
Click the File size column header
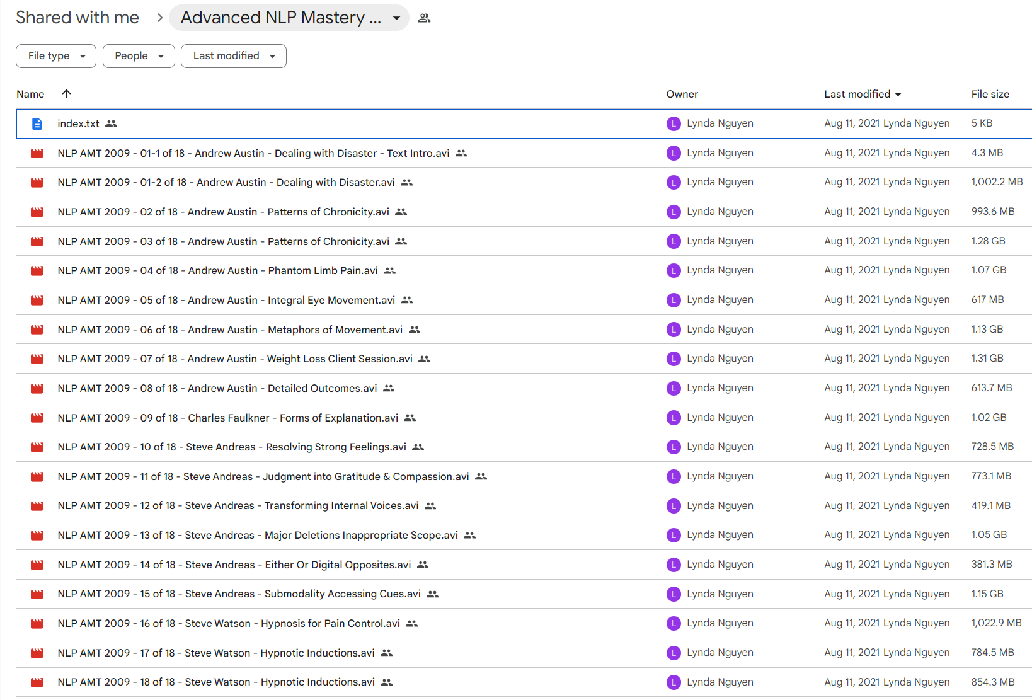(990, 94)
